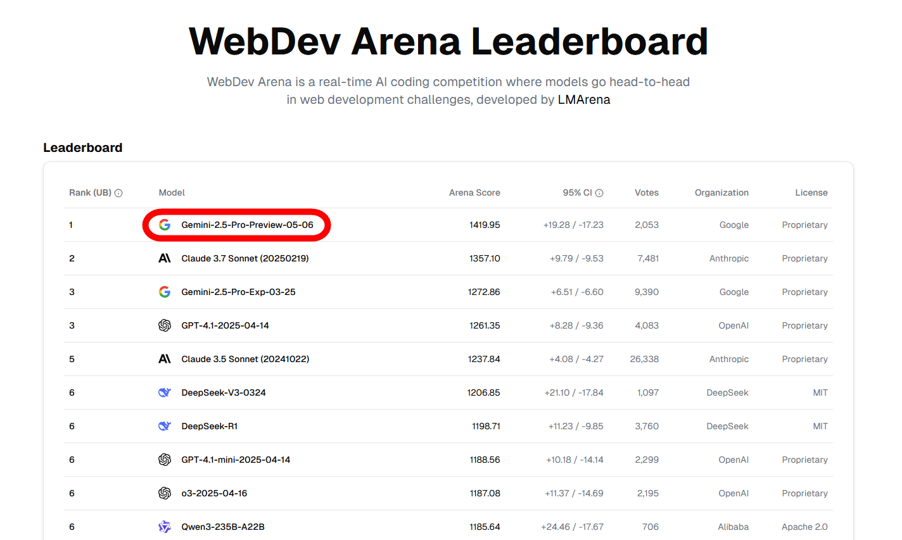Viewport: 902px width, 540px height.
Task: Click the vote count 26,338
Action: (644, 359)
